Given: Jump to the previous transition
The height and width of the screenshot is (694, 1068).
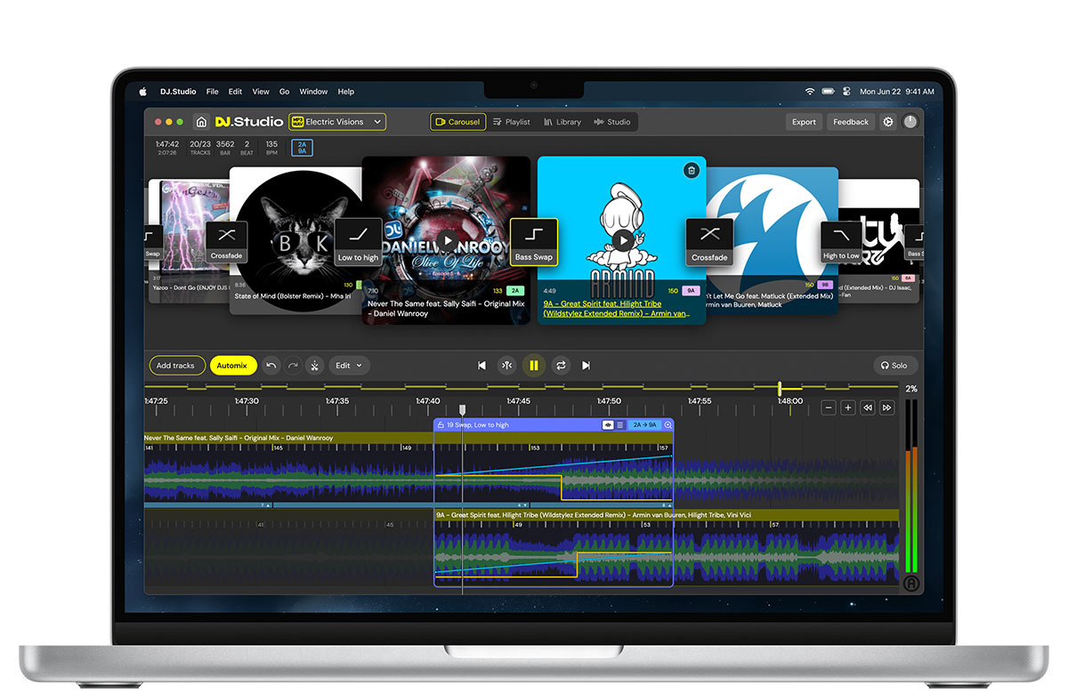Looking at the screenshot, I should click(481, 365).
